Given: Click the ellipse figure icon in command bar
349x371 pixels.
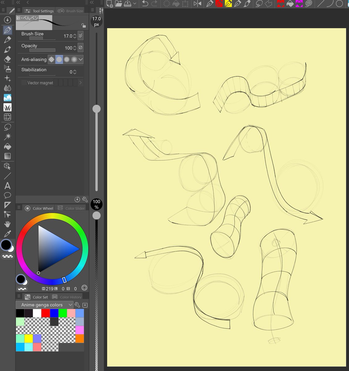Looking at the screenshot, I should [339, 4].
